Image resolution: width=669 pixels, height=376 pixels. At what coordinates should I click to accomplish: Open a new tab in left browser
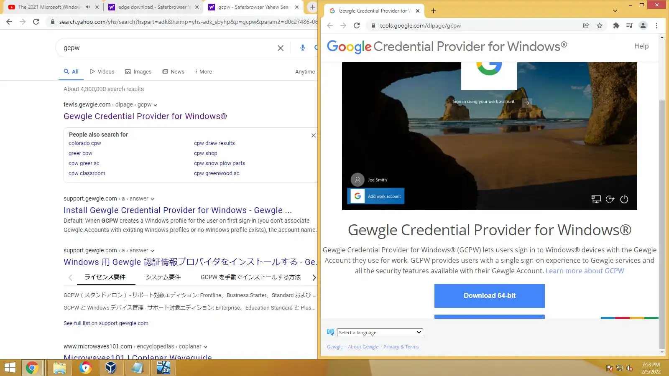(312, 7)
